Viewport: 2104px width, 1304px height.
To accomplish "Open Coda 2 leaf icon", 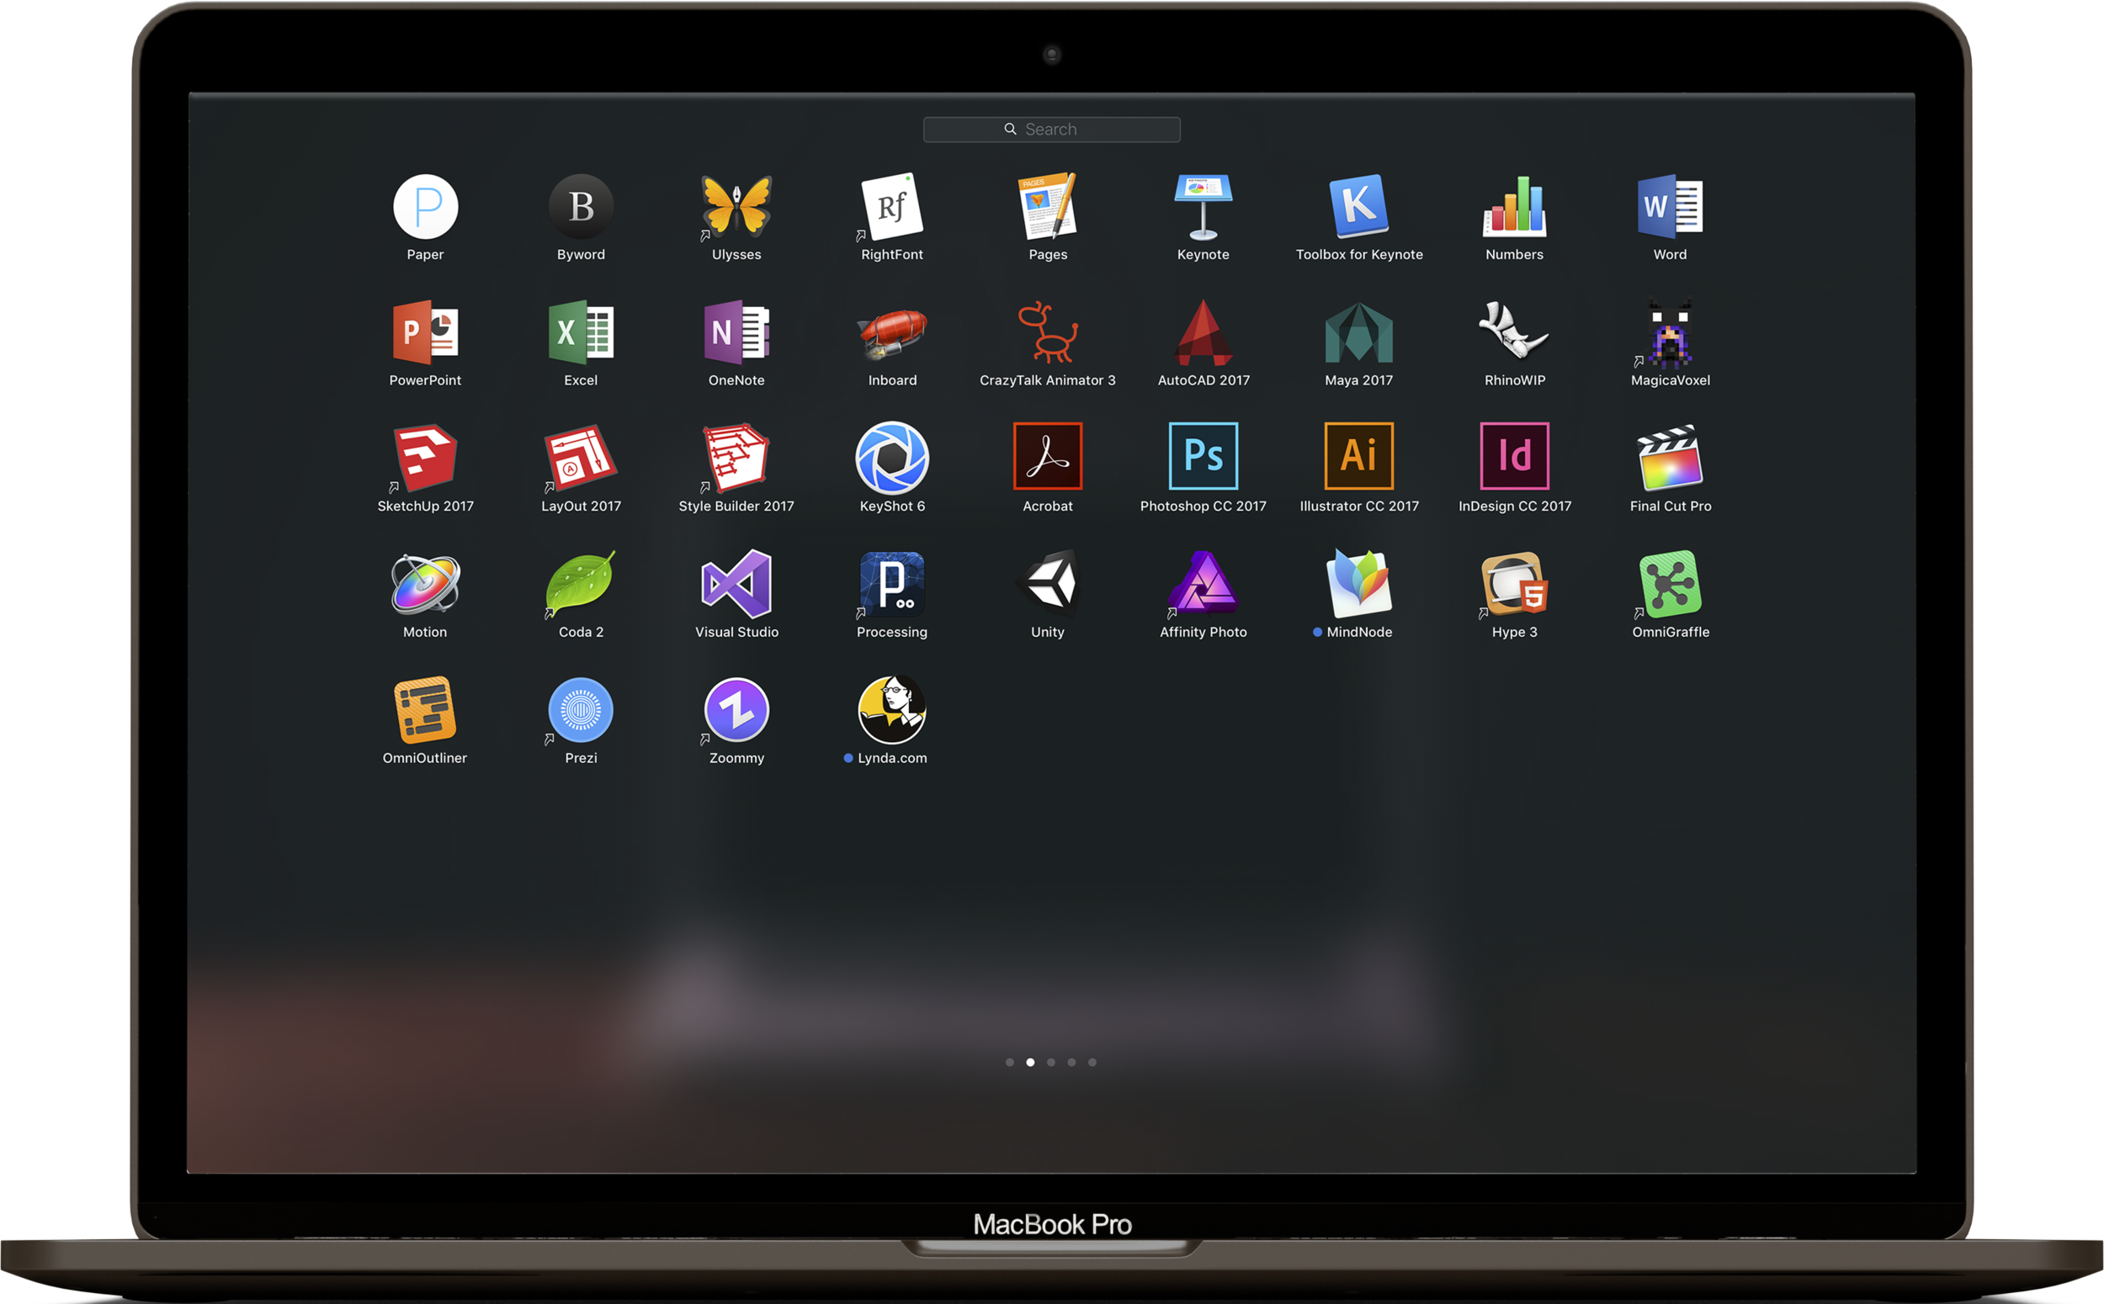I will coord(581,585).
